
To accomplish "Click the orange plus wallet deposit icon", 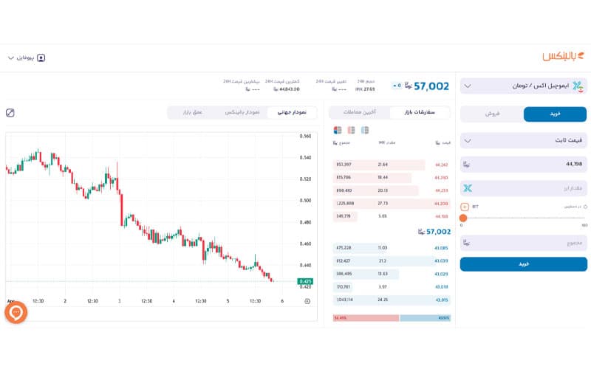I will [464, 207].
